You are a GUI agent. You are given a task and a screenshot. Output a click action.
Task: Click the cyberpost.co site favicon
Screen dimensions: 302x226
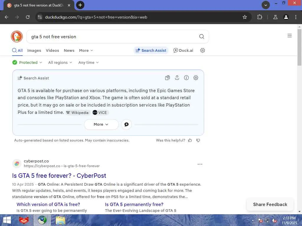pos(17,164)
